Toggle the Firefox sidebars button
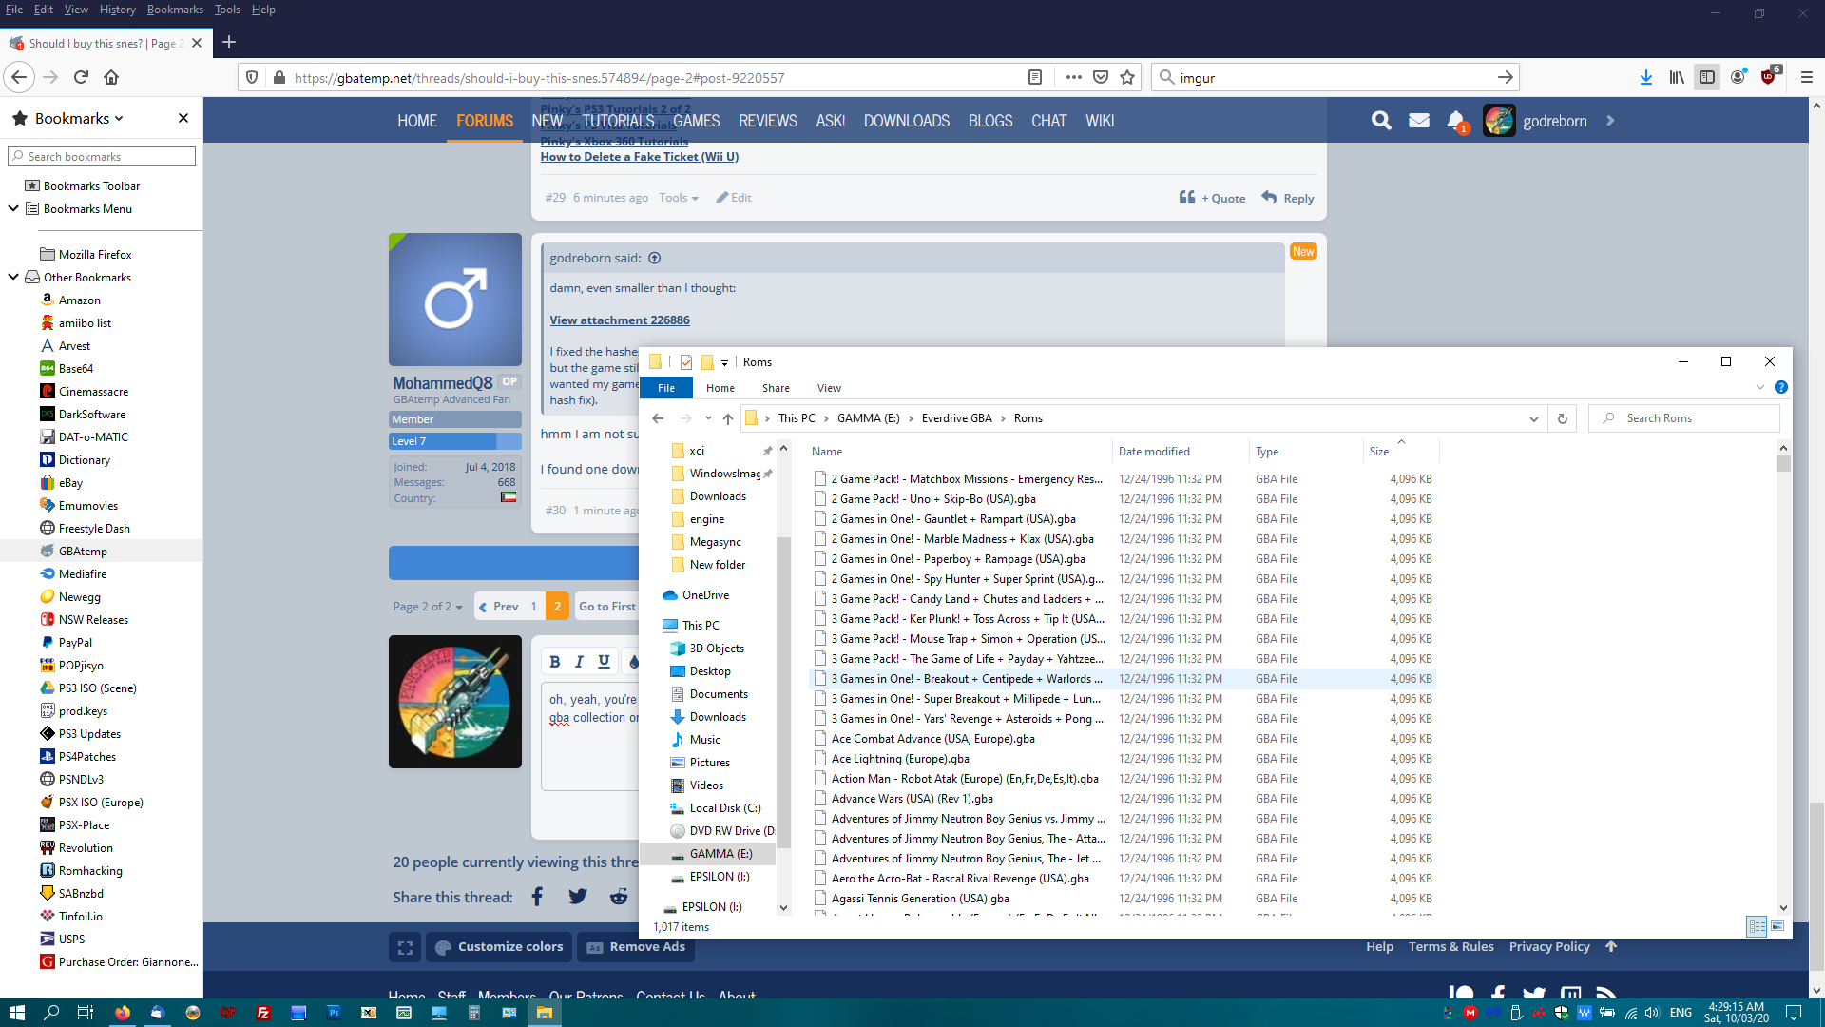This screenshot has height=1027, width=1825. [1707, 78]
